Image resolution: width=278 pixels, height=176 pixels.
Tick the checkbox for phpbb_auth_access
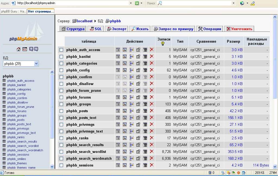pyautogui.click(x=61, y=50)
